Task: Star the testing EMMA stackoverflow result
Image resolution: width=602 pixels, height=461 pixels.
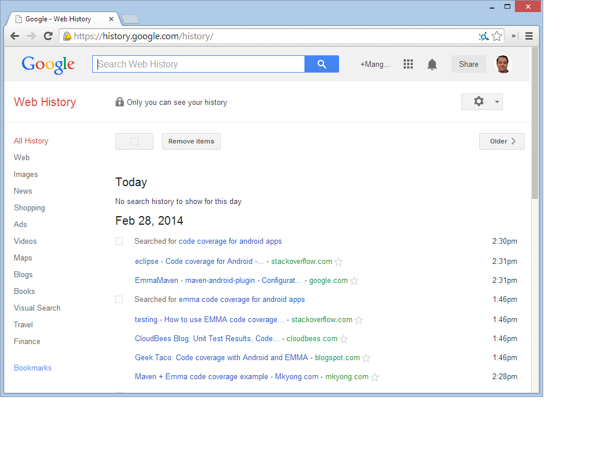Action: click(359, 320)
